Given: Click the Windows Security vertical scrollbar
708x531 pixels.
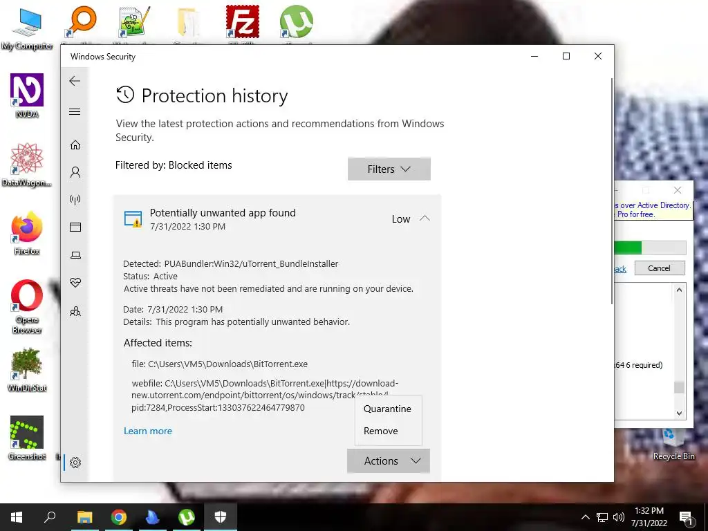Looking at the screenshot, I should (x=612, y=191).
